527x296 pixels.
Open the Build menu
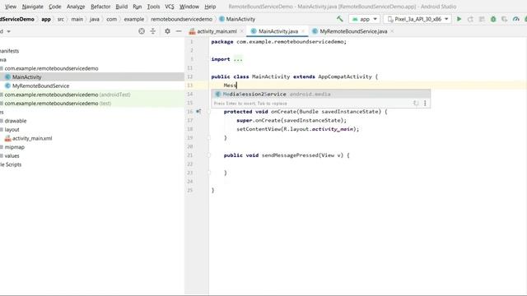pyautogui.click(x=121, y=7)
